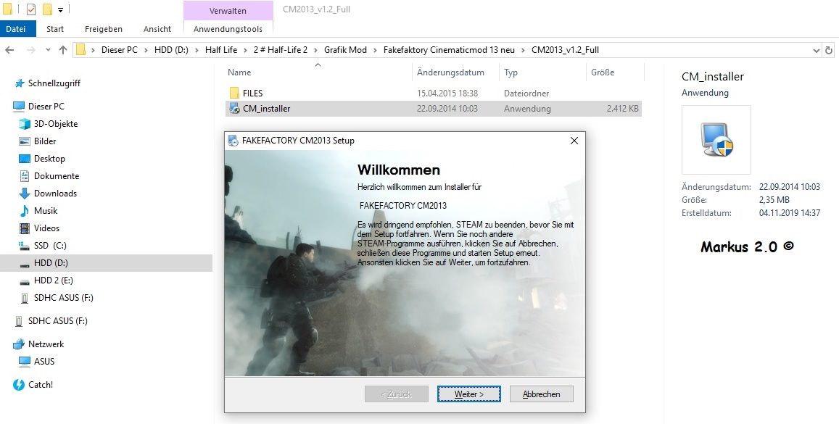Open Downloads in sidebar
Screen dimensions: 839x424
pos(55,194)
